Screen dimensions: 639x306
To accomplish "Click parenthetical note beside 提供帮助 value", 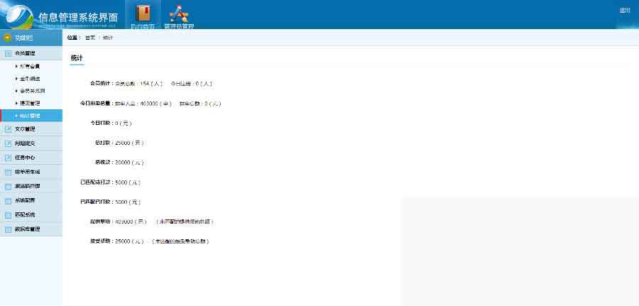I will 185,222.
